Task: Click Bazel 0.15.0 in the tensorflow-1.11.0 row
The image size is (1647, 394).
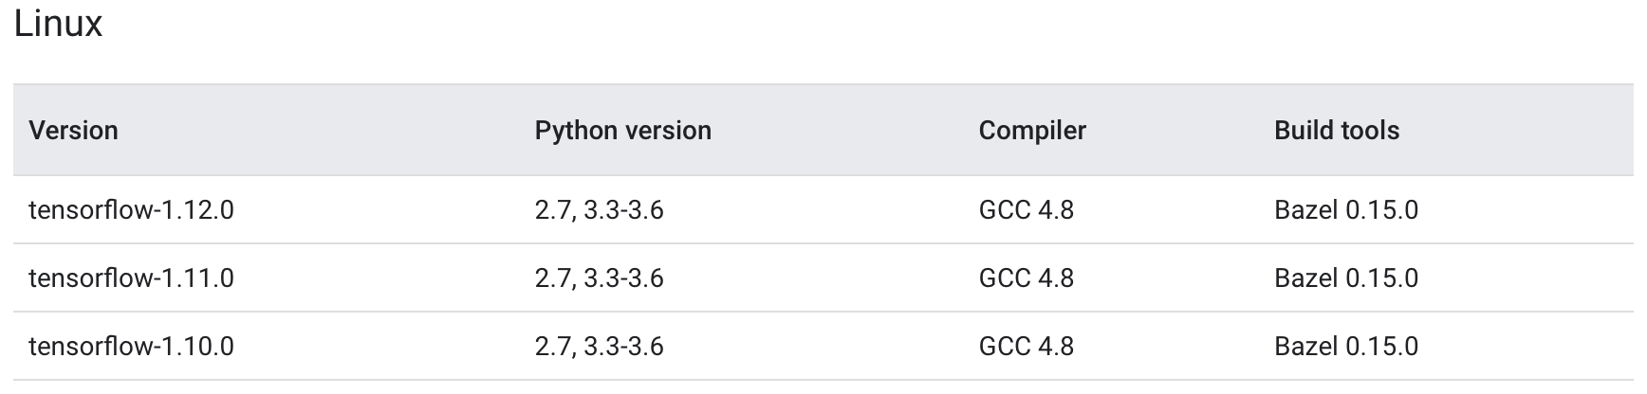Action: pyautogui.click(x=1345, y=278)
